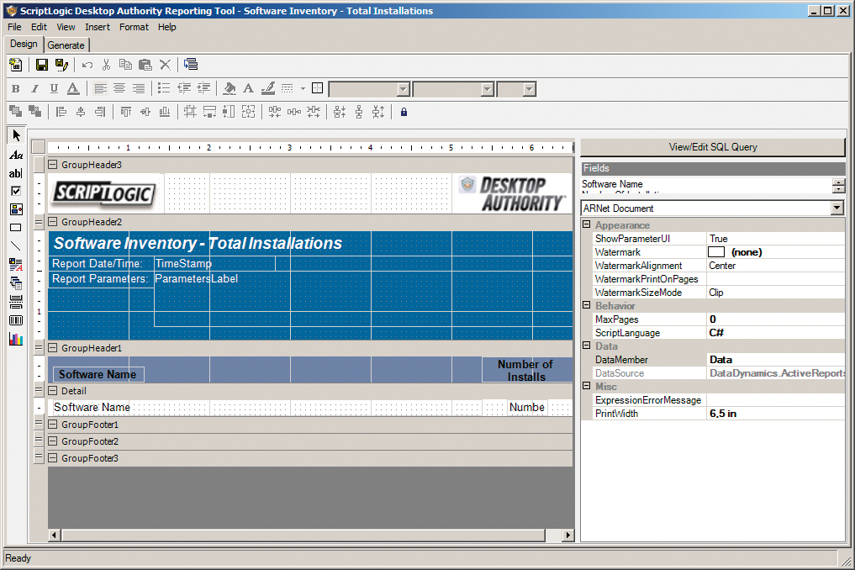Select the Label tool in toolbox
The width and height of the screenshot is (855, 570).
16,156
